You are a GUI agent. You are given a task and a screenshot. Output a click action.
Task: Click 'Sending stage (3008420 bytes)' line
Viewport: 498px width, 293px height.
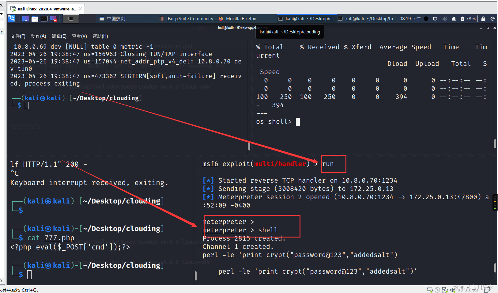[298, 189]
